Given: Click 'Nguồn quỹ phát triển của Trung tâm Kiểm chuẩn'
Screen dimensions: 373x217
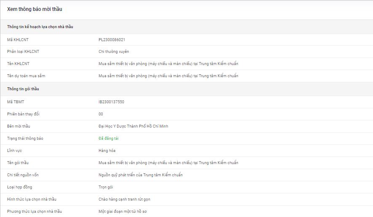Looking at the screenshot, I should click(141, 175).
